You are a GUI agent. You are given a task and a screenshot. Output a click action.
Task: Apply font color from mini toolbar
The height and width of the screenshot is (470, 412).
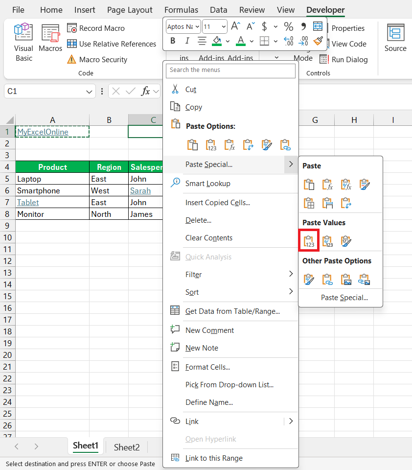241,41
